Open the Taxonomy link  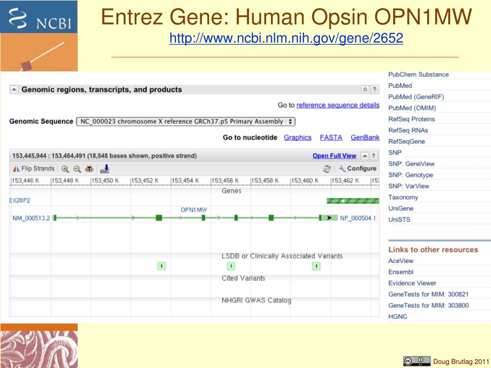pyautogui.click(x=403, y=197)
